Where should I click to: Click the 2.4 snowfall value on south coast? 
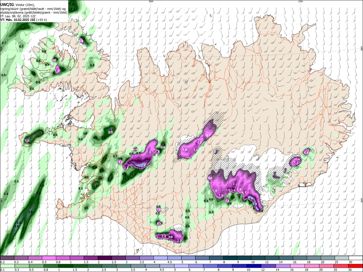coord(163,236)
